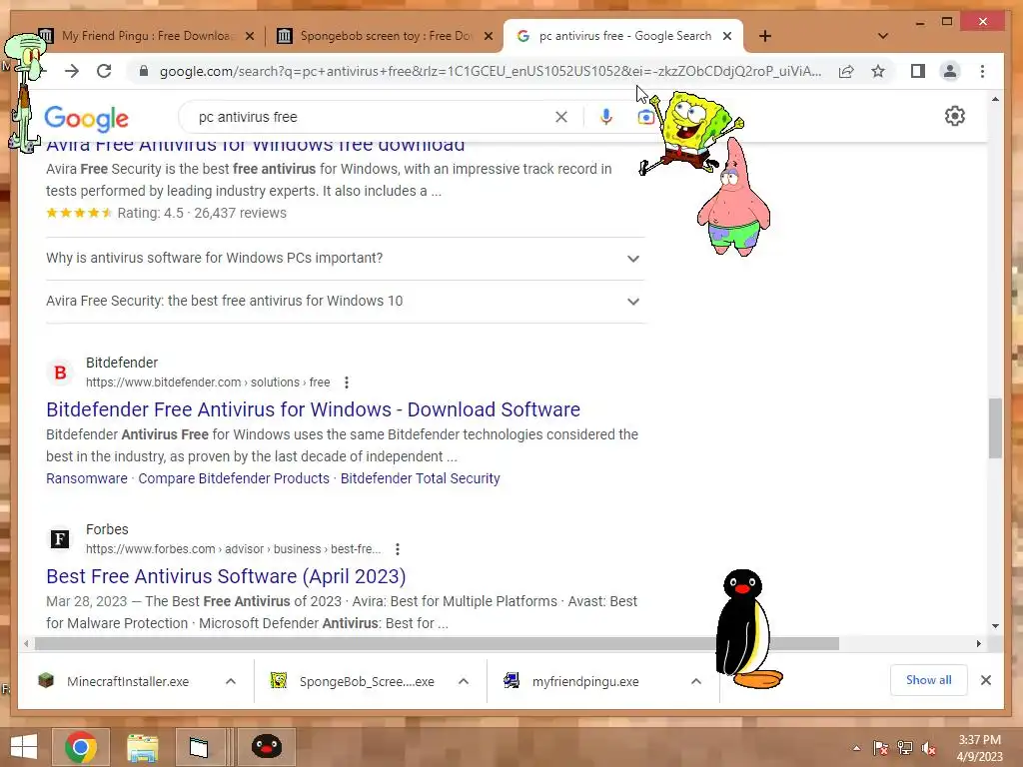Viewport: 1023px width, 767px height.
Task: Close the Google Search tab
Action: pos(727,36)
